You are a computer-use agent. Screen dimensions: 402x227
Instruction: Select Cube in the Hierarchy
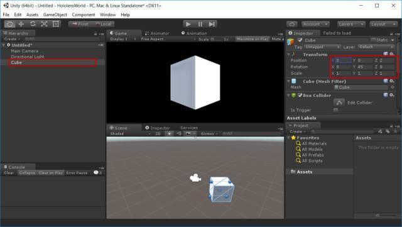[52, 62]
